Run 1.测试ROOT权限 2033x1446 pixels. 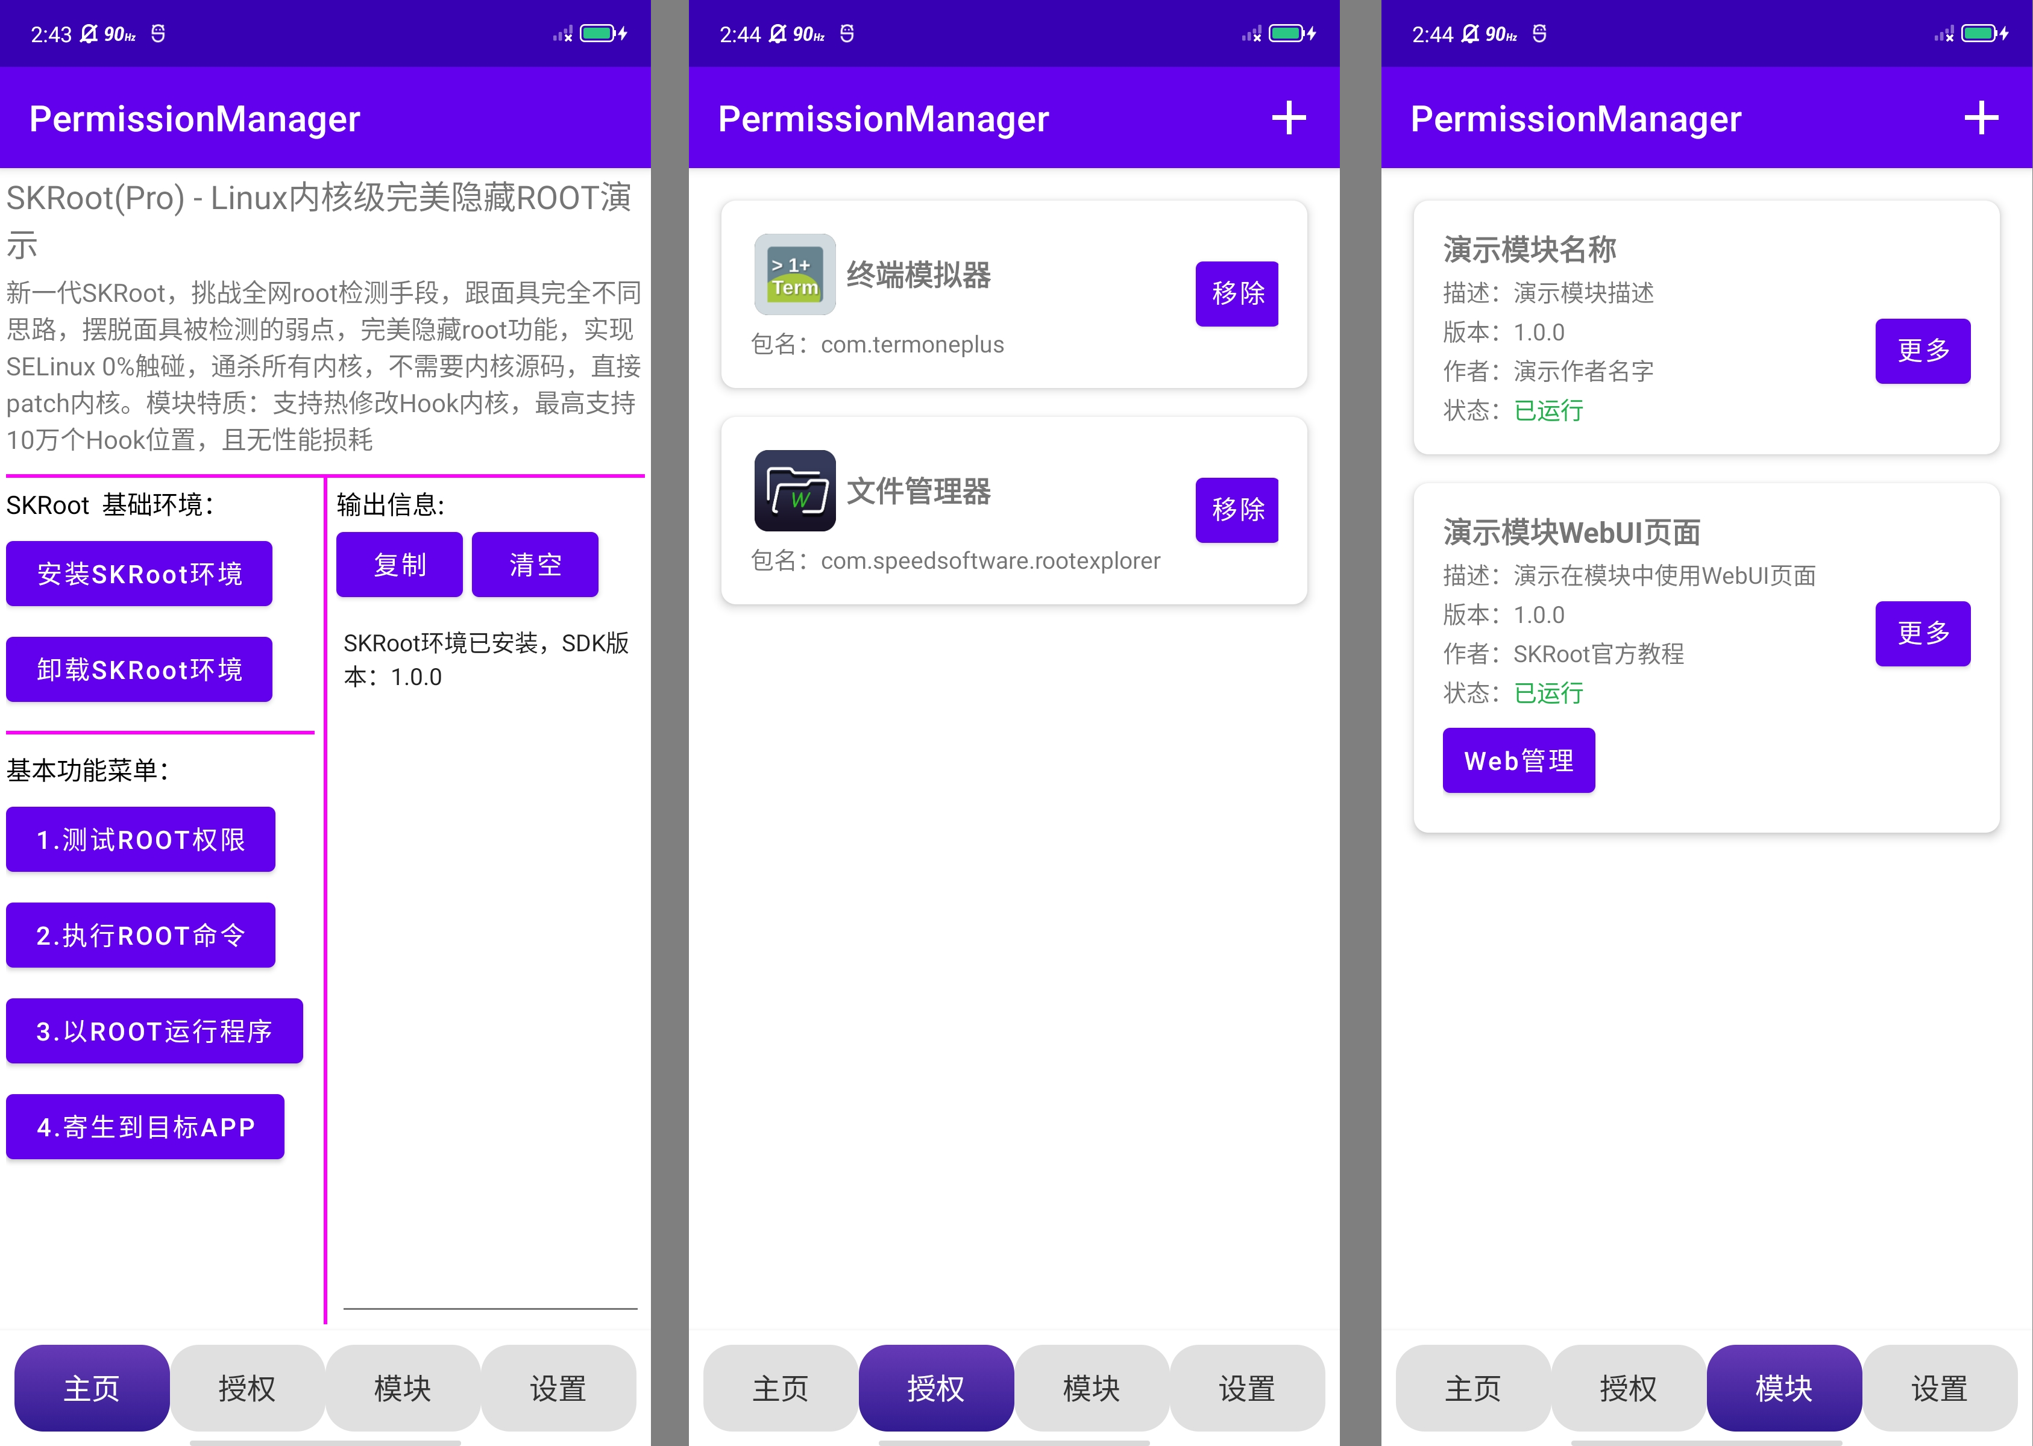(x=140, y=840)
